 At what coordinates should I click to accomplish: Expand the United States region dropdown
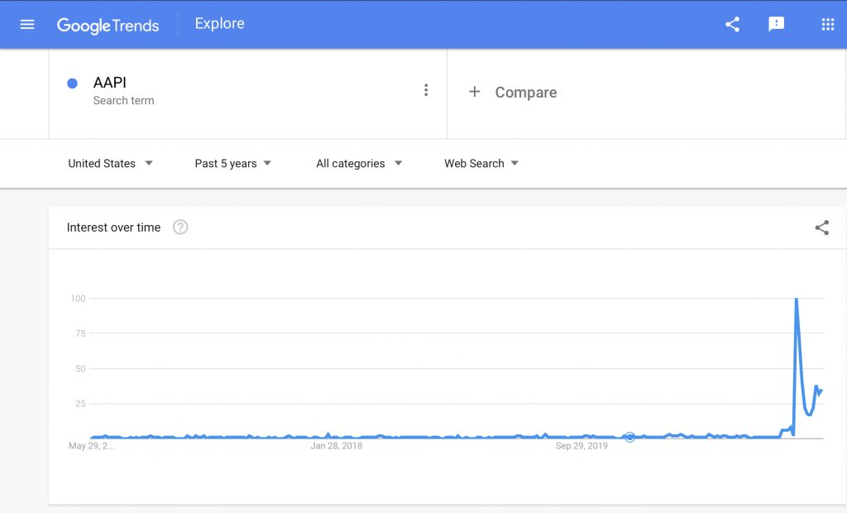[x=110, y=163]
